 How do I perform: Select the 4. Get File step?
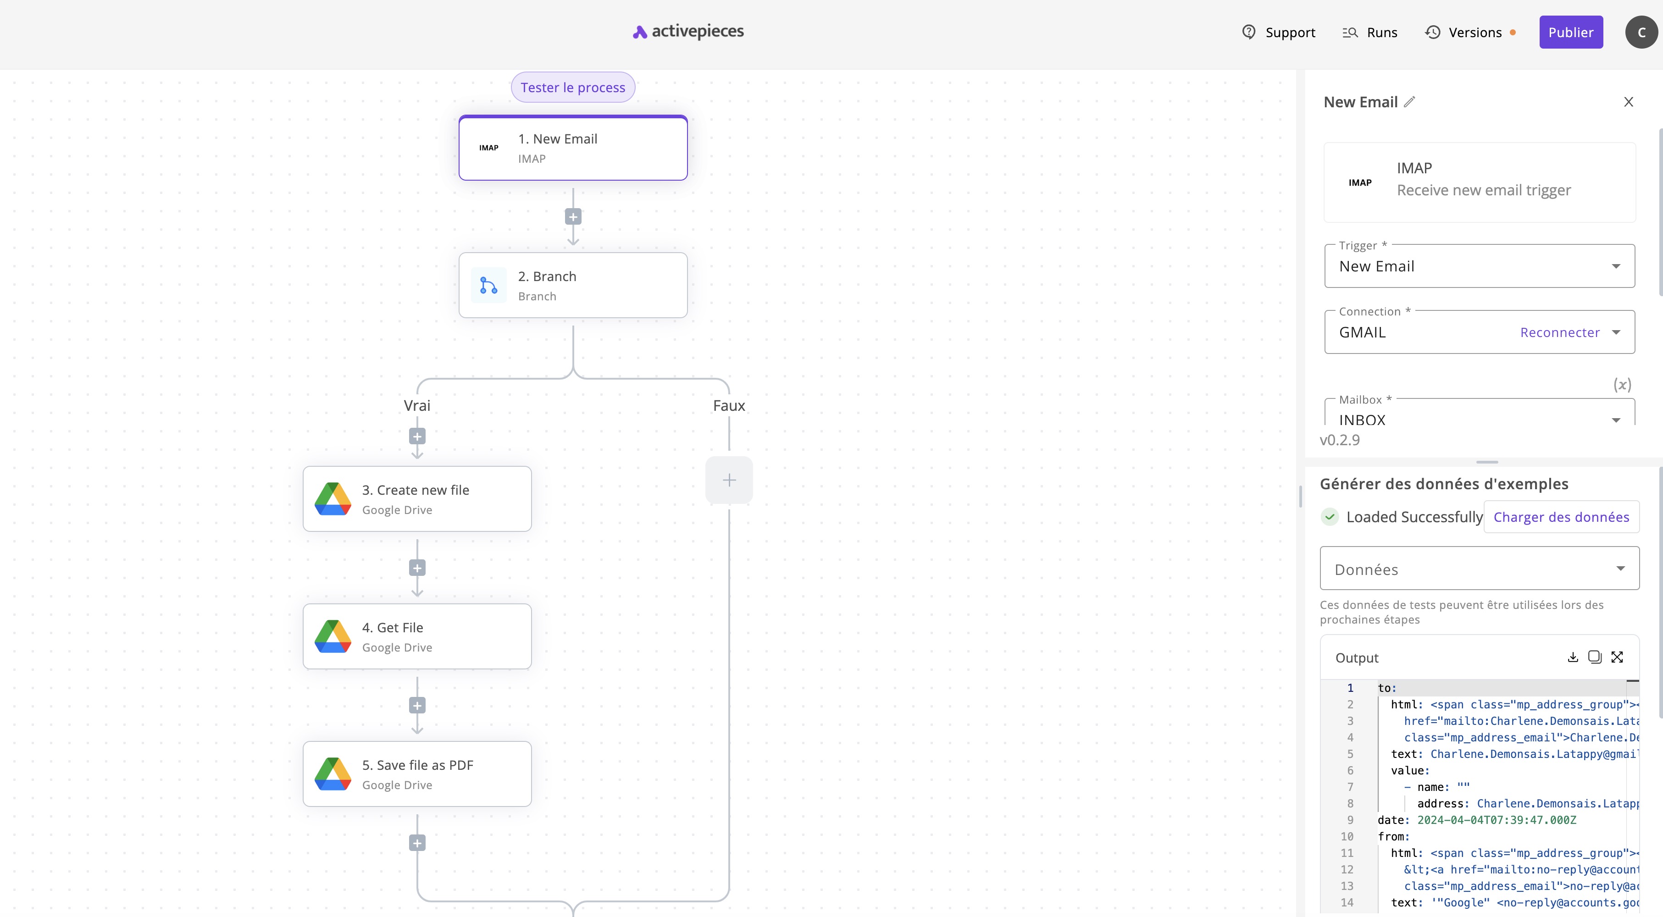click(417, 636)
